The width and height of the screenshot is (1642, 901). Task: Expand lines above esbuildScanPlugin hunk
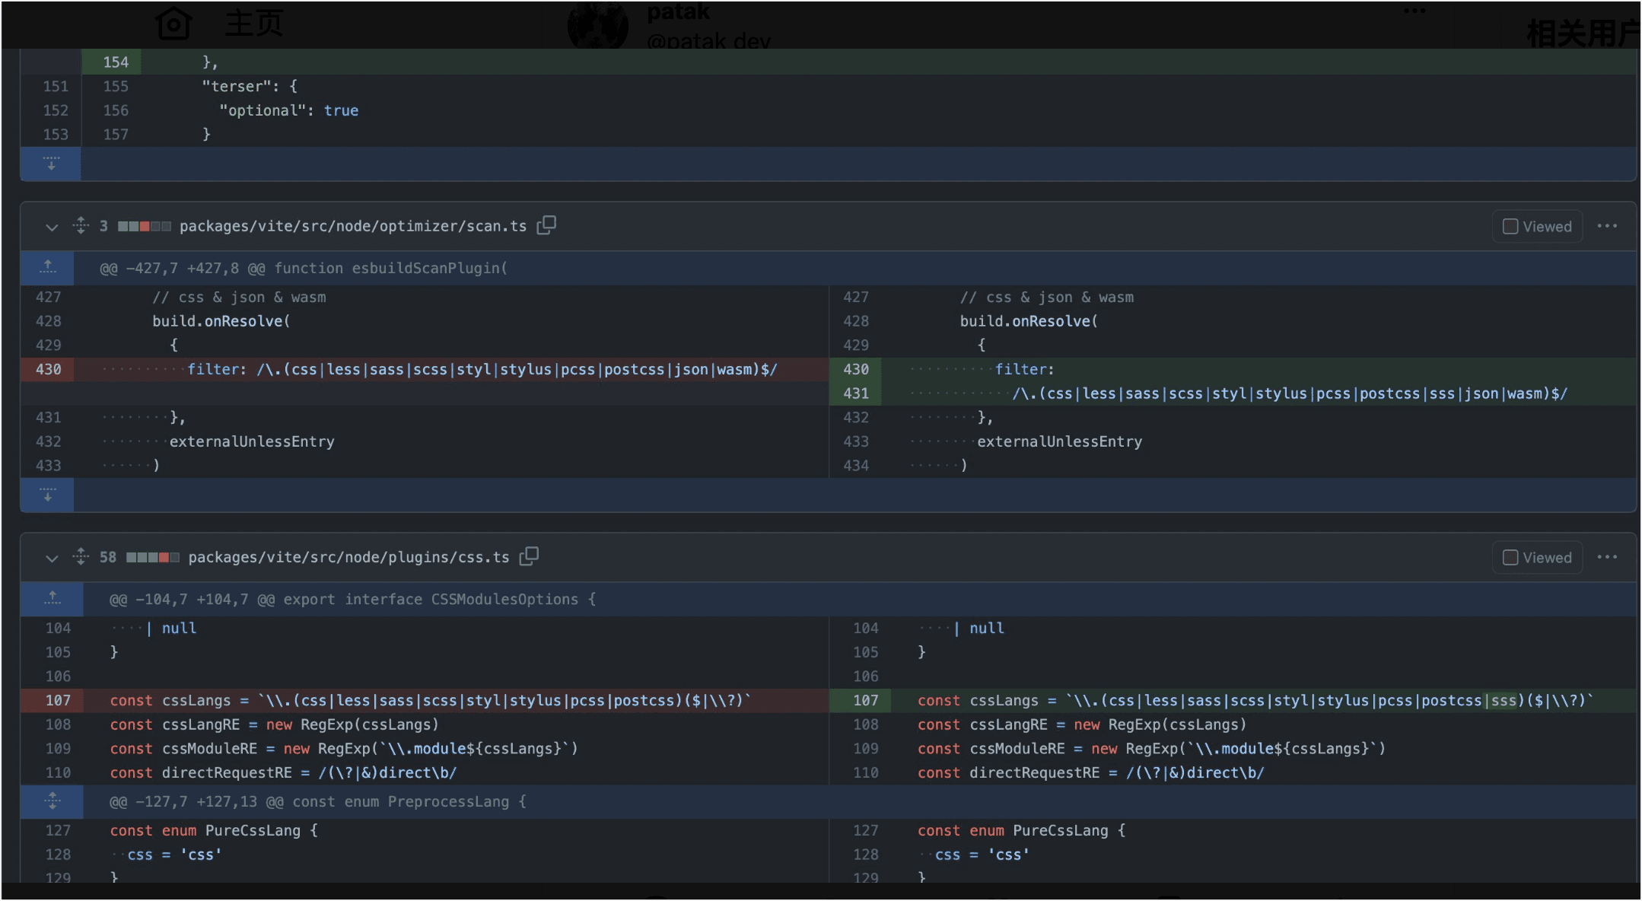click(48, 267)
